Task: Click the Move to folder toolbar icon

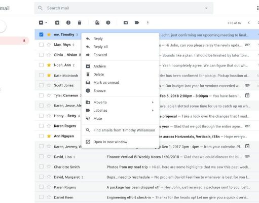Action: pyautogui.click(x=126, y=22)
